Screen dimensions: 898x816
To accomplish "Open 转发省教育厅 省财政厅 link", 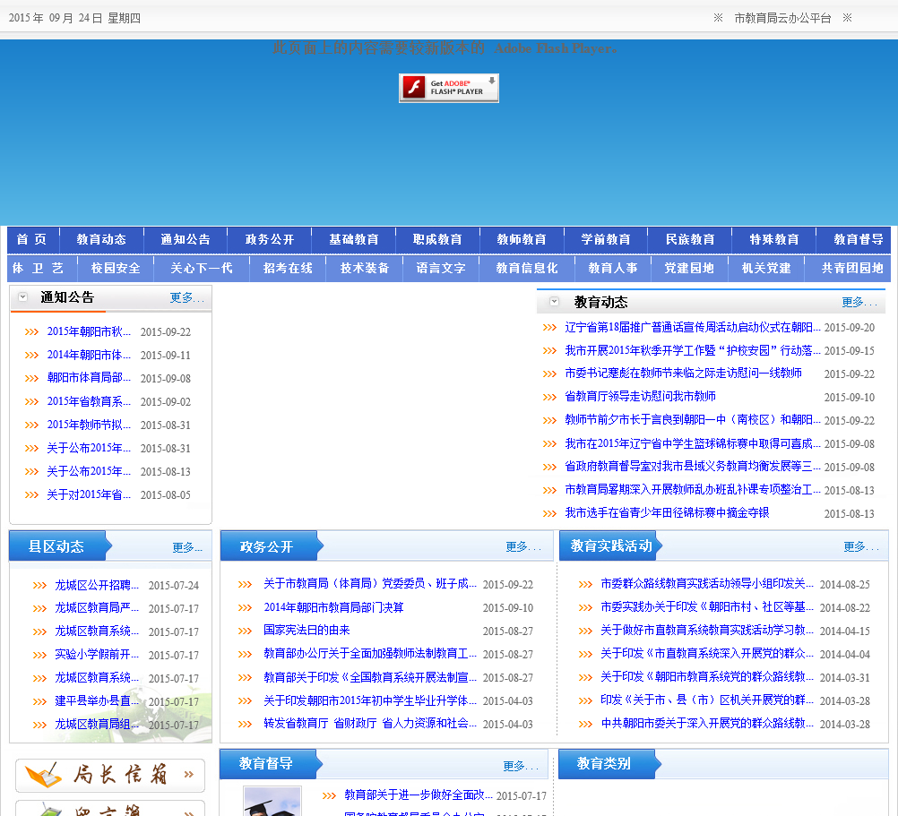I will click(x=370, y=724).
